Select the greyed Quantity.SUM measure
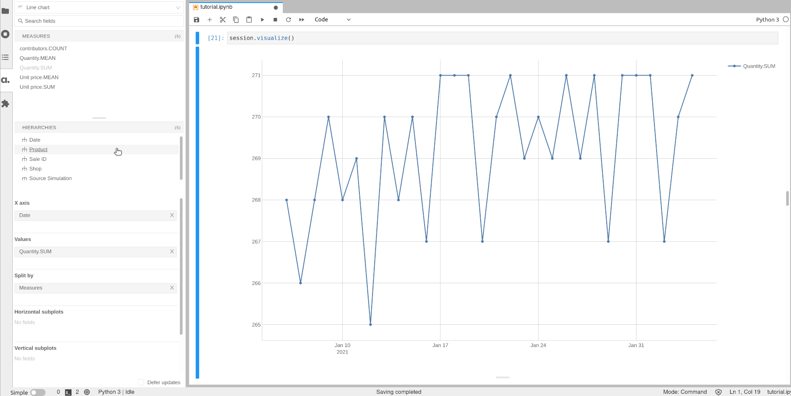The width and height of the screenshot is (791, 396). (x=36, y=68)
